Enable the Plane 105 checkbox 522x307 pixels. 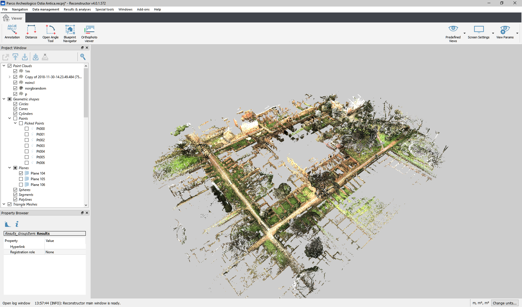pos(21,179)
